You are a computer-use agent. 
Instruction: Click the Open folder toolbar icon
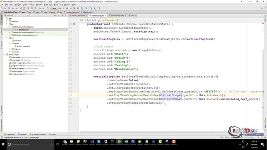point(2,8)
